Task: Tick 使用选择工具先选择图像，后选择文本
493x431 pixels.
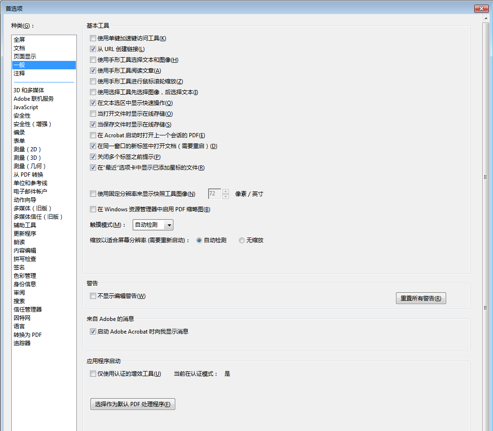Action: 93,92
